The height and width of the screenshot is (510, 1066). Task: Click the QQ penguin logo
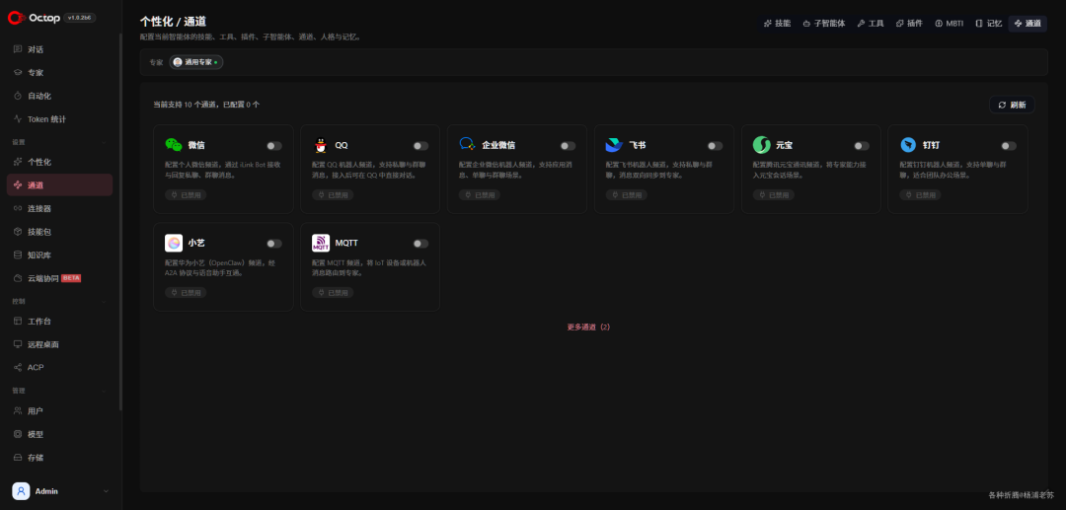320,145
